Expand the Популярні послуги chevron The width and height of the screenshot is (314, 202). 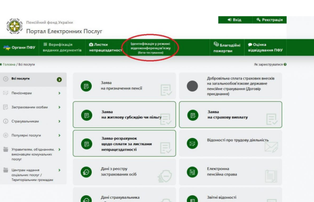[x=59, y=136]
